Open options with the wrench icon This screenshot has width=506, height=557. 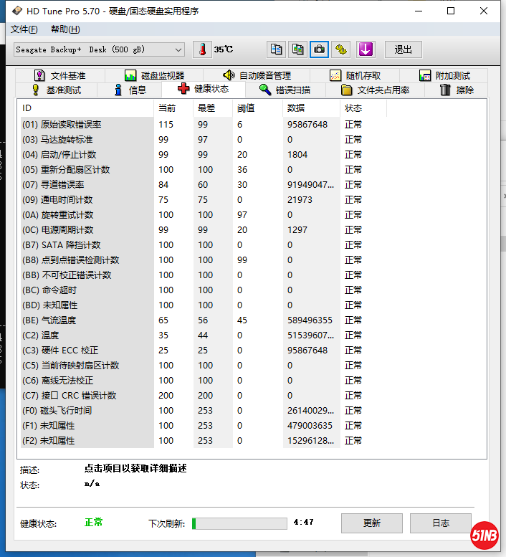[x=341, y=49]
